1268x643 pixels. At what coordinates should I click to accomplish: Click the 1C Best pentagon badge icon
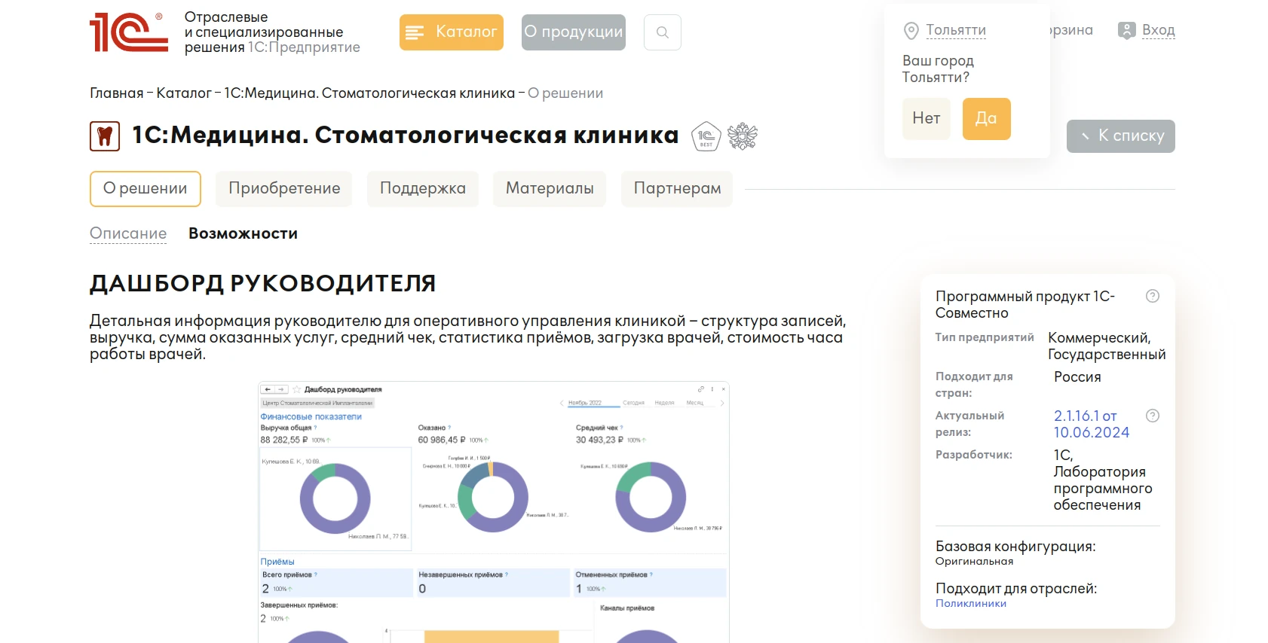[x=706, y=136]
